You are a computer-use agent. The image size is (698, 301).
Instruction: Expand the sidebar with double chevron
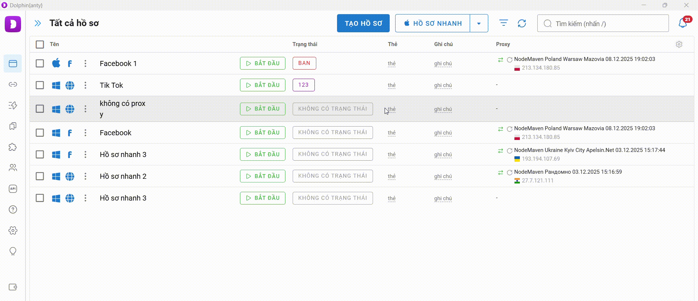click(x=37, y=24)
